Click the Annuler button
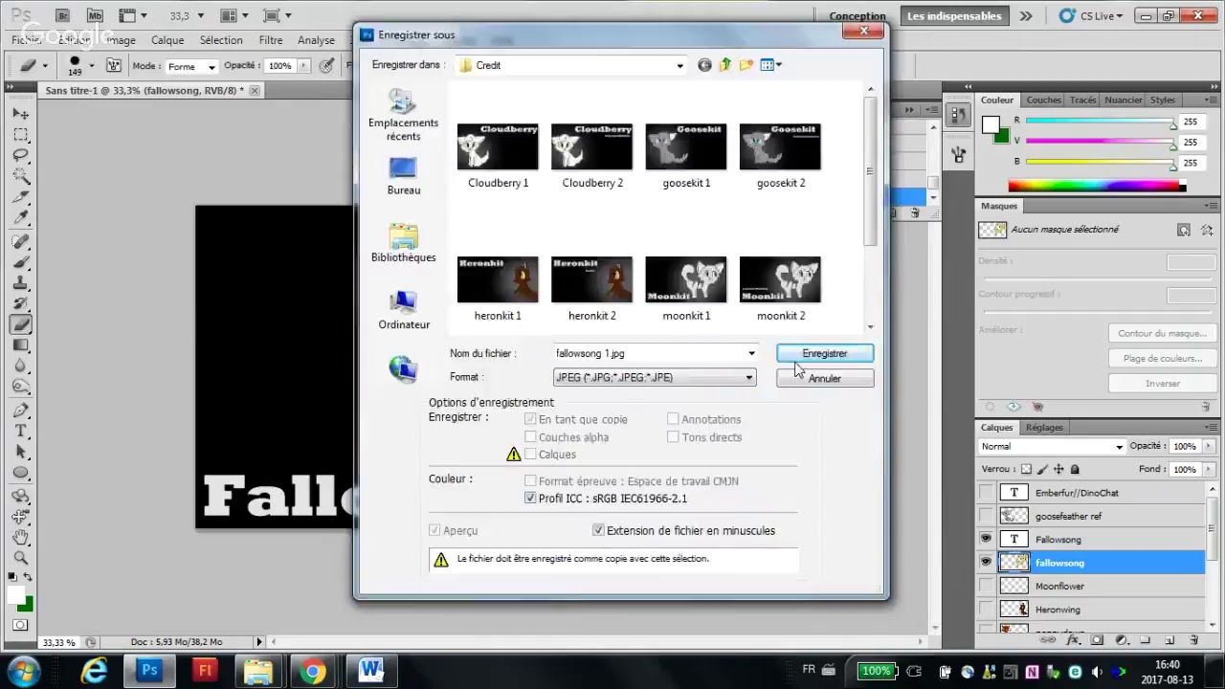Image resolution: width=1225 pixels, height=689 pixels. coord(824,379)
